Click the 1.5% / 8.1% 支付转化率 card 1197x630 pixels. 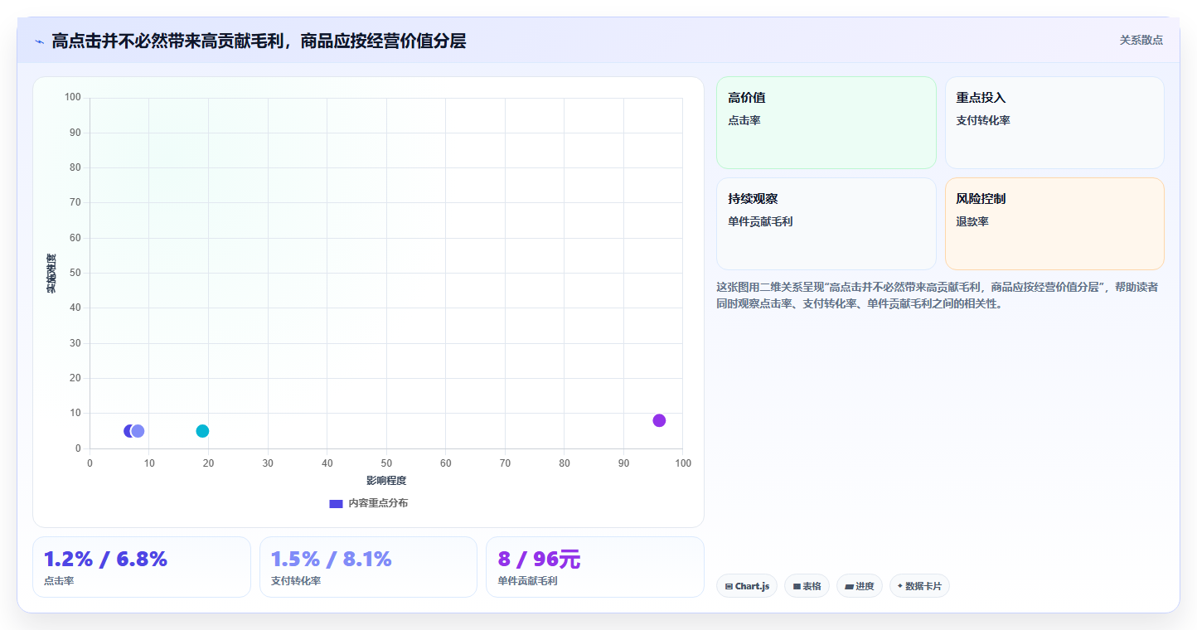tap(368, 567)
